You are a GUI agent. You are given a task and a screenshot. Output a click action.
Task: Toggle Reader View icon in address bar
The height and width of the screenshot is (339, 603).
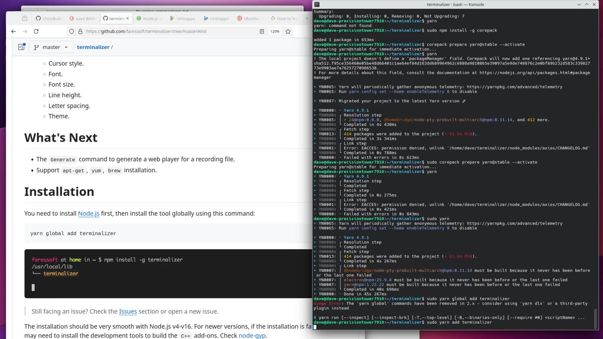click(x=262, y=32)
